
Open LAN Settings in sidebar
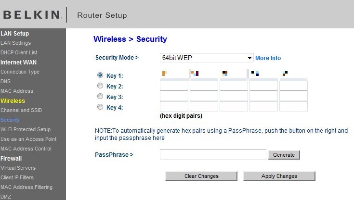point(15,43)
